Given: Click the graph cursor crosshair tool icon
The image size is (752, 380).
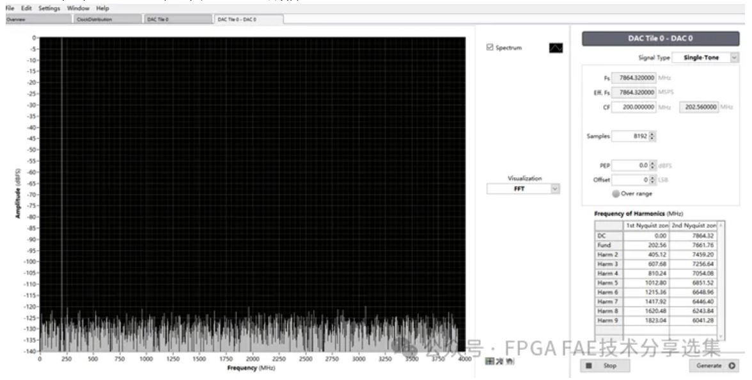Looking at the screenshot, I should (x=490, y=362).
